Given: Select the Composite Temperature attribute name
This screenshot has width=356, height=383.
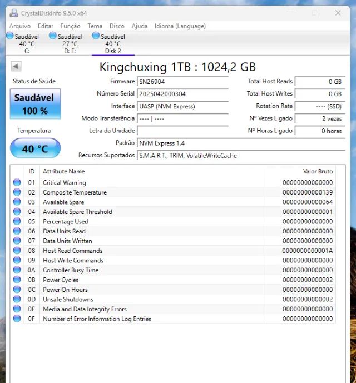Looking at the screenshot, I should click(75, 192).
